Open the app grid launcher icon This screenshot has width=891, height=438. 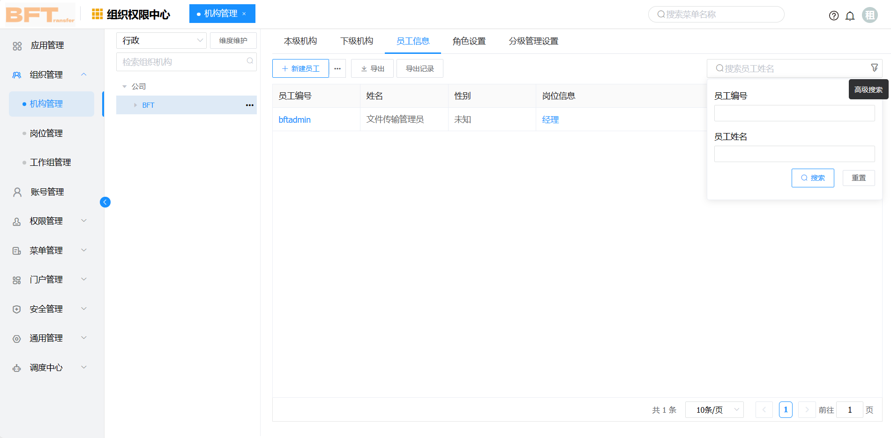click(97, 14)
